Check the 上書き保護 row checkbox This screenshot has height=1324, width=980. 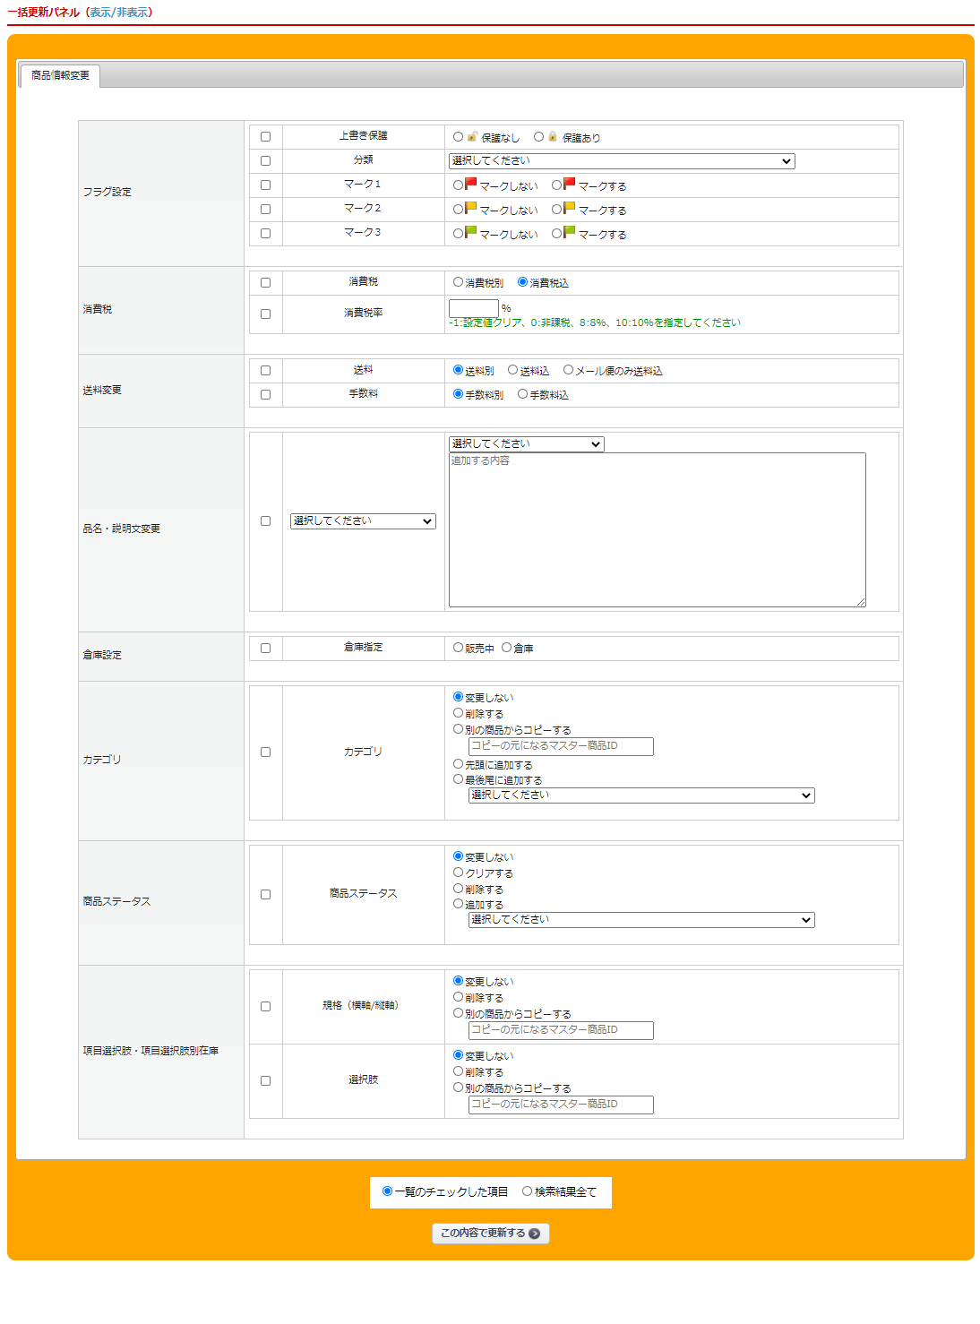click(x=265, y=137)
